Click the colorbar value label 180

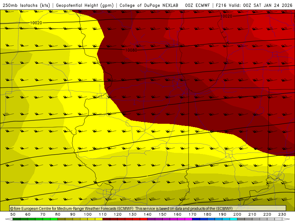pos(207,214)
